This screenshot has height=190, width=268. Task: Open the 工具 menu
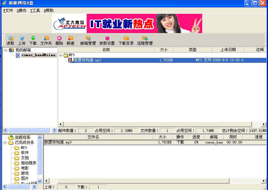(x=35, y=10)
